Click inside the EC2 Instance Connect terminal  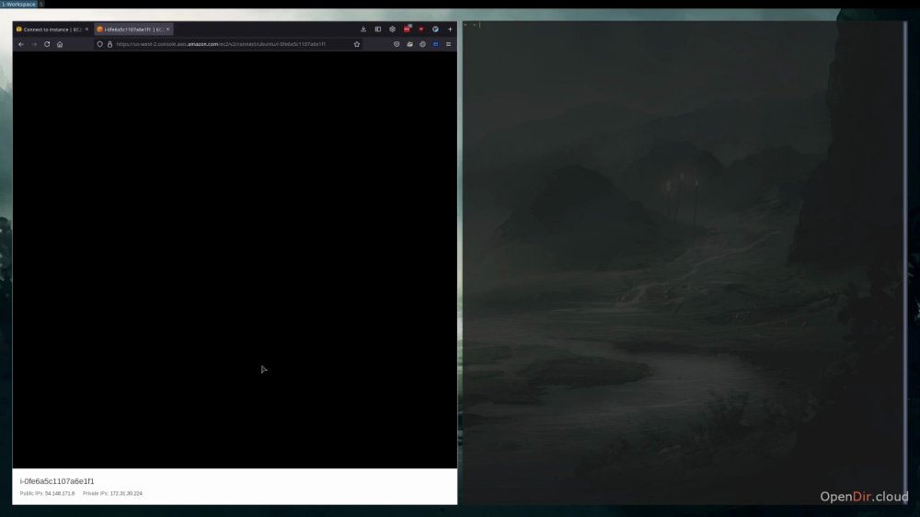(x=235, y=259)
